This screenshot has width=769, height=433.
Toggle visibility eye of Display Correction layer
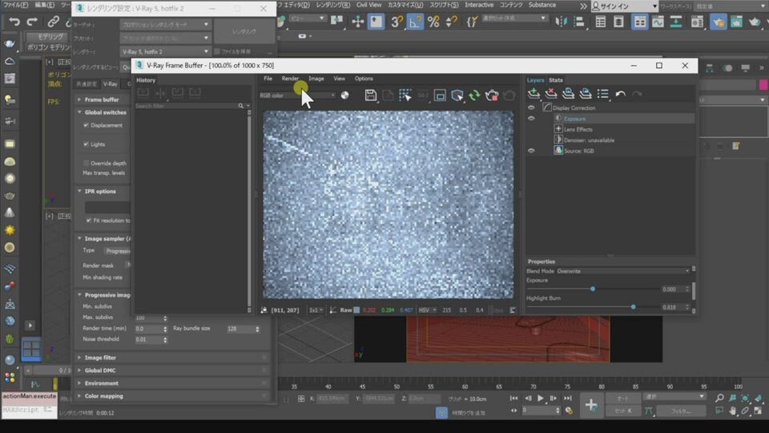tap(531, 107)
